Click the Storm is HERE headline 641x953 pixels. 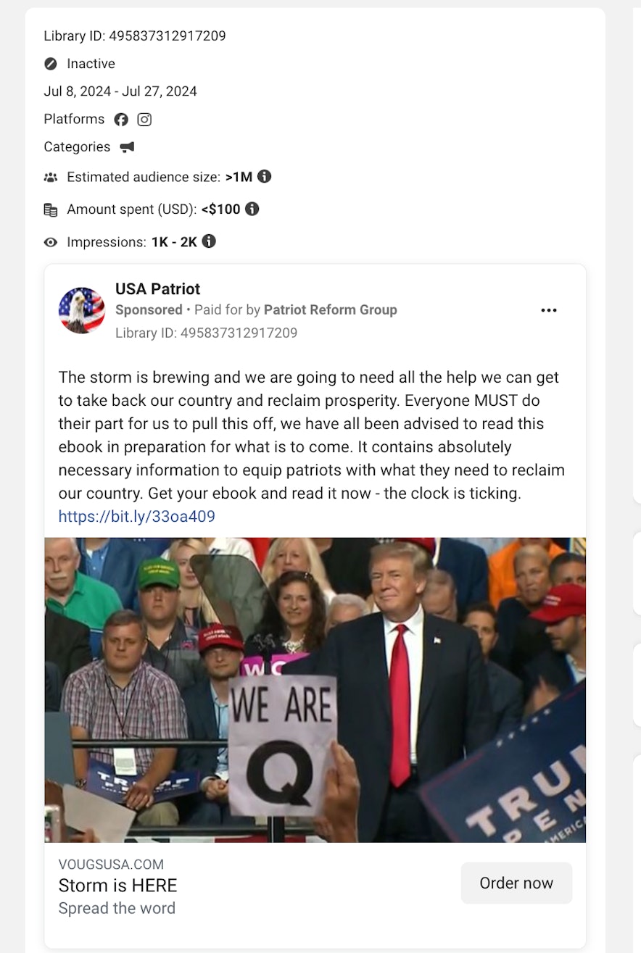click(117, 885)
